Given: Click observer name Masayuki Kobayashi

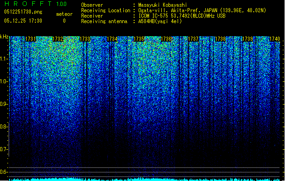Looking at the screenshot, I should pos(163,5).
